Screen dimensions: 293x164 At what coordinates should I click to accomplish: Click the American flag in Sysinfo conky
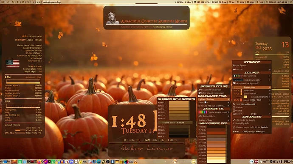[x=12, y=63]
